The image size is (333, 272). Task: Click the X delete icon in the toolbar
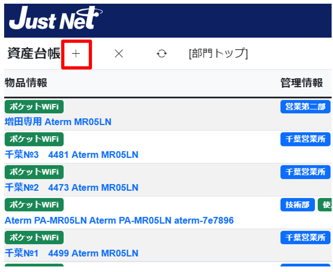click(119, 54)
